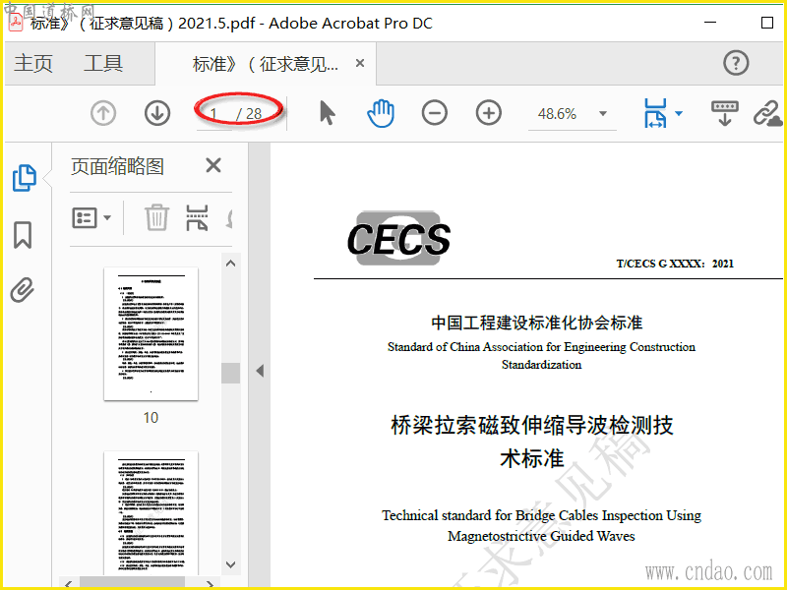
Task: Select the thumbnail below page 10
Action: tap(151, 512)
